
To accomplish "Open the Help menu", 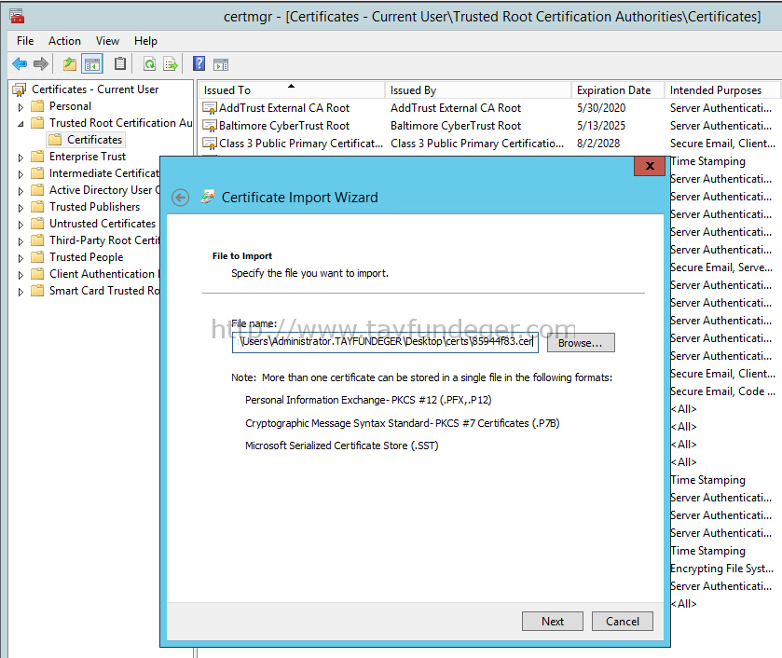I will point(145,41).
